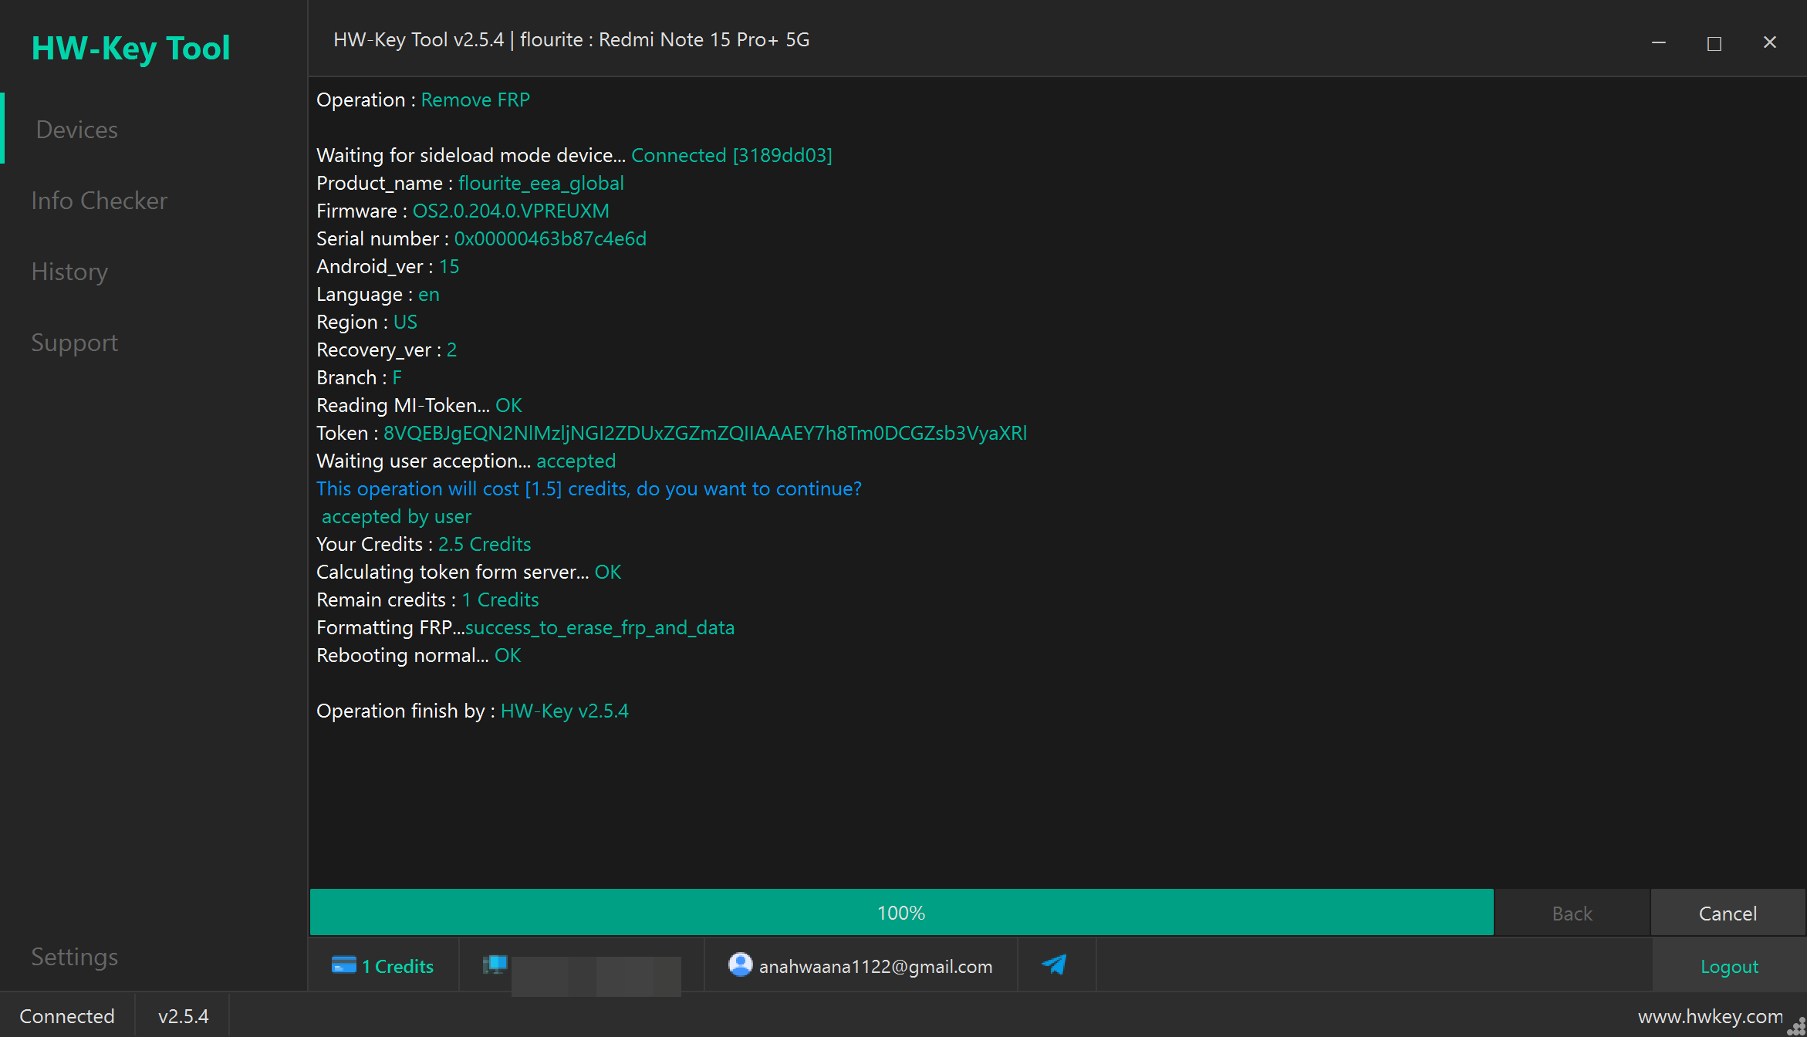Click the Cancel button

(x=1728, y=914)
